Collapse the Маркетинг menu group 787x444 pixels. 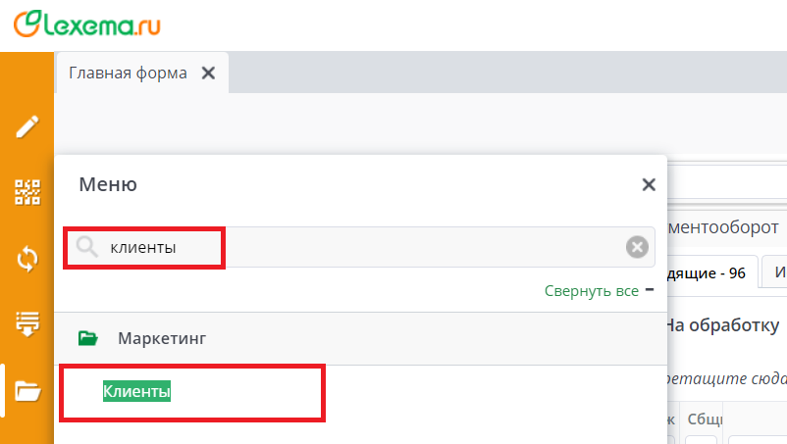pyautogui.click(x=162, y=339)
